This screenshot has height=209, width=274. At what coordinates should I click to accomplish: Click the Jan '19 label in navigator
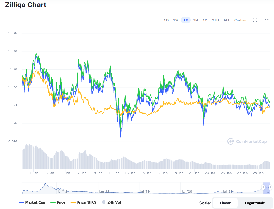[104, 192]
